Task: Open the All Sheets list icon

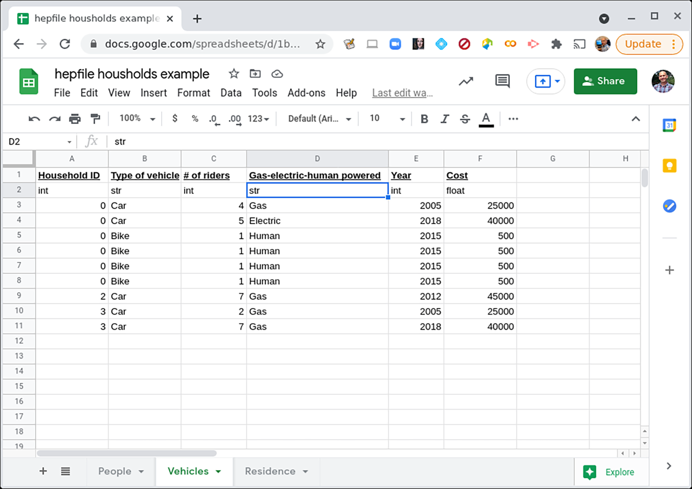Action: pyautogui.click(x=65, y=471)
